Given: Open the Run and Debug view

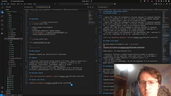Looking at the screenshot, I should [2, 16].
